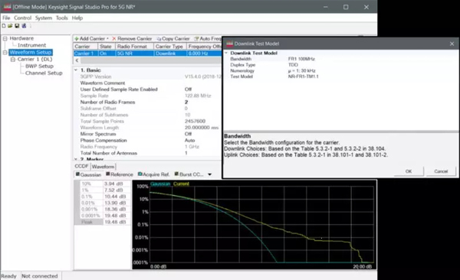Image resolution: width=460 pixels, height=280 pixels.
Task: Toggle the Gaussian curve checkbox
Action: coord(77,174)
